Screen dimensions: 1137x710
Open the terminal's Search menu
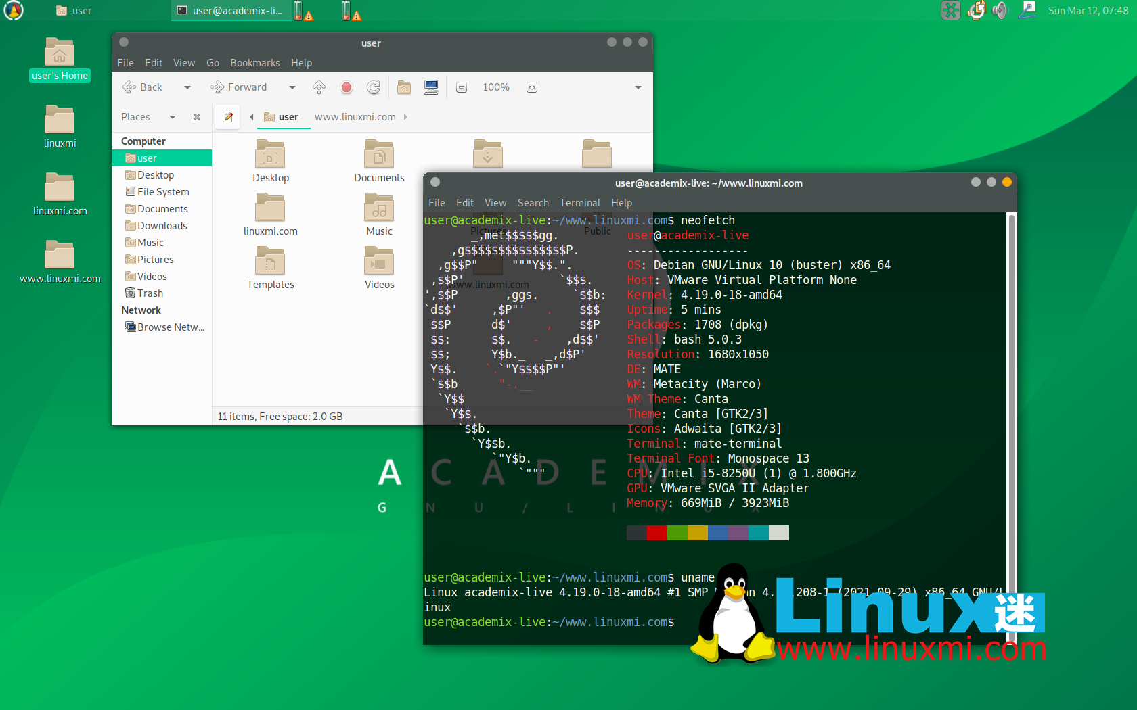click(x=533, y=203)
